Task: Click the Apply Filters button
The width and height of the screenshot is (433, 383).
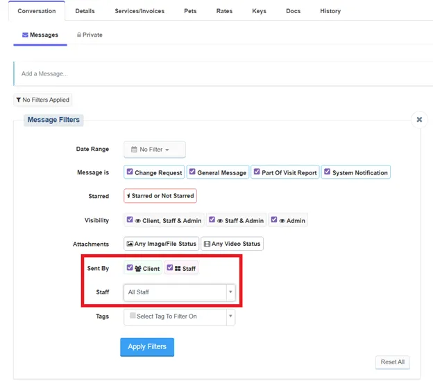Action: 147,347
